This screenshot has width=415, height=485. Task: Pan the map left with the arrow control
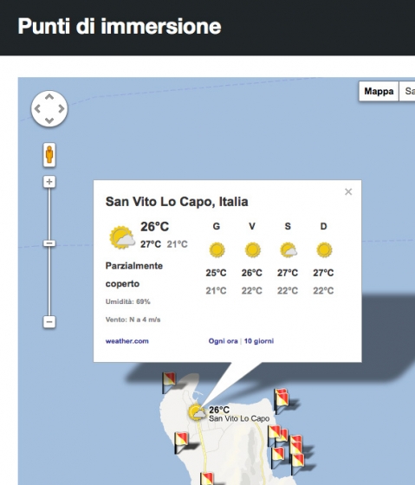point(37,109)
